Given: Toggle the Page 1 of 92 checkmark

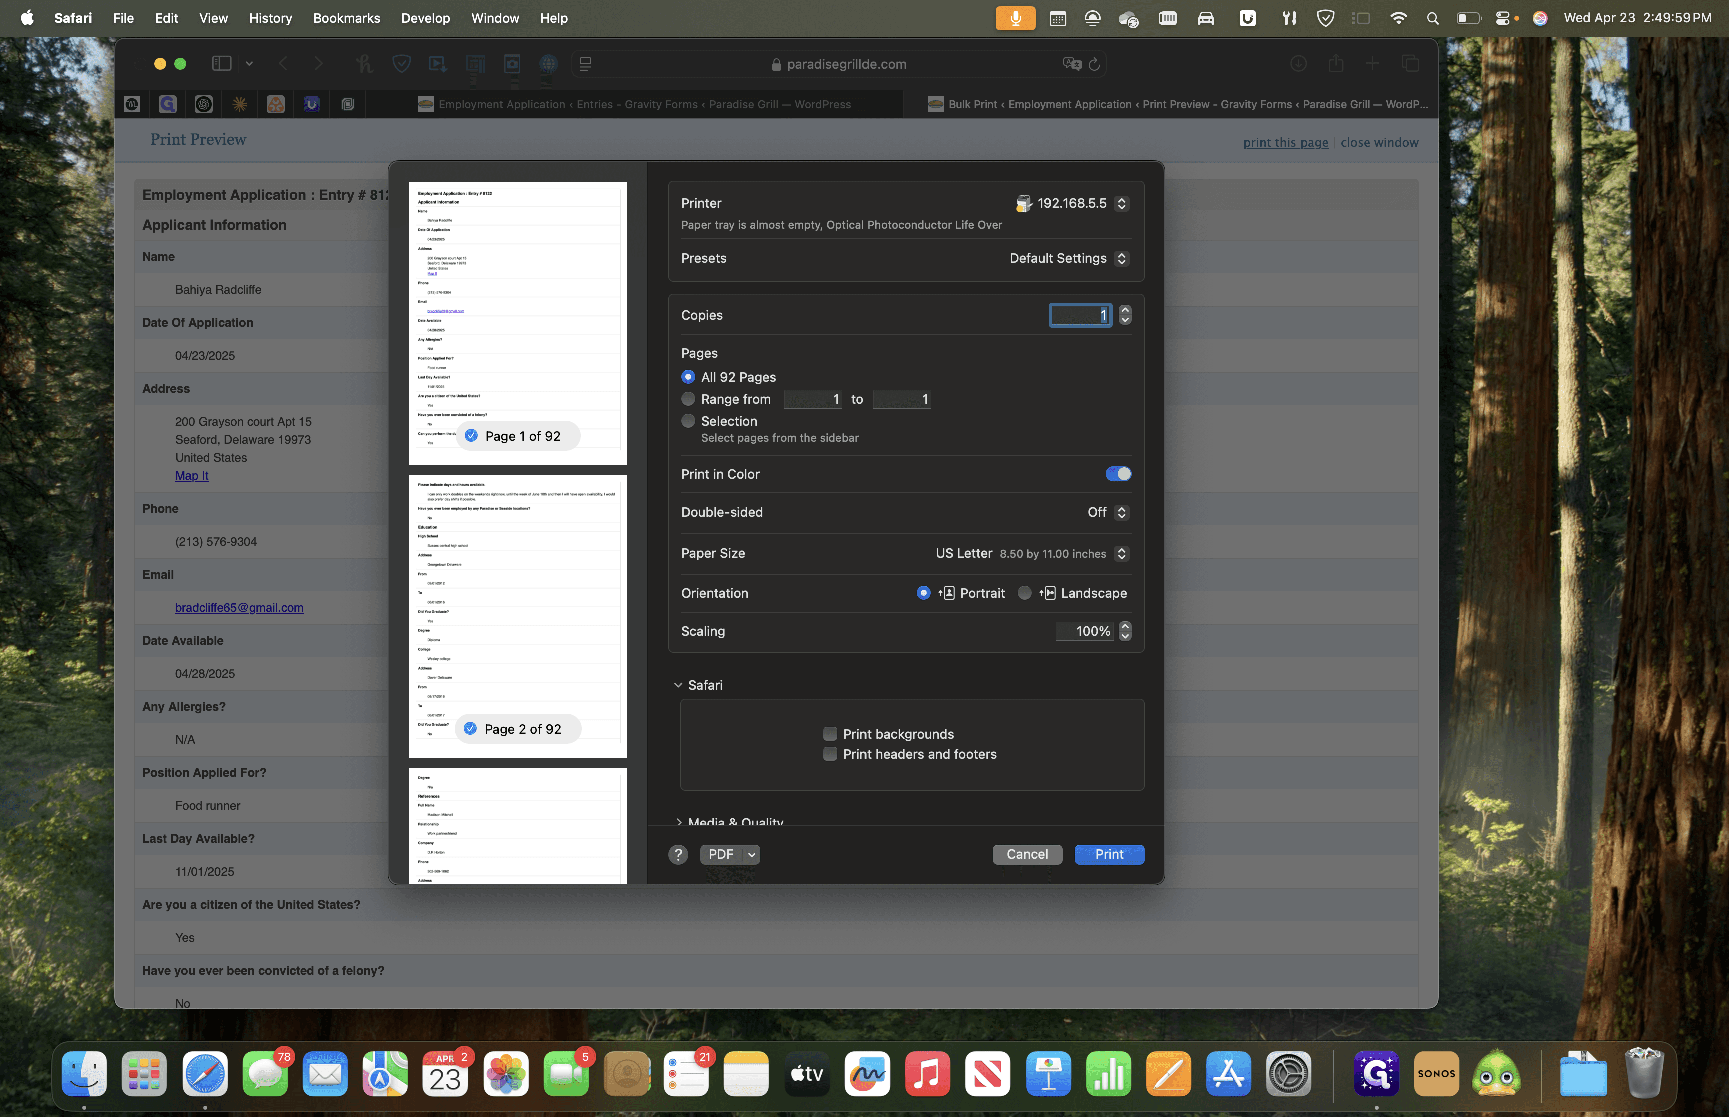Looking at the screenshot, I should pos(471,436).
